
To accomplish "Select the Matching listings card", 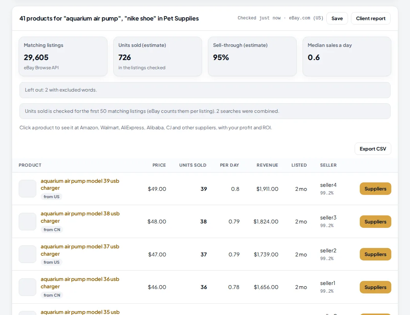I will tap(63, 56).
